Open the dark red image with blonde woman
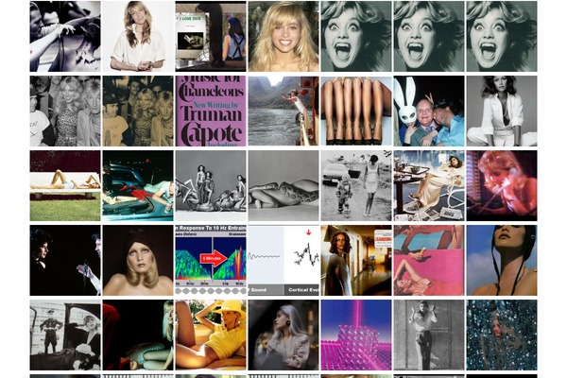 pyautogui.click(x=138, y=335)
